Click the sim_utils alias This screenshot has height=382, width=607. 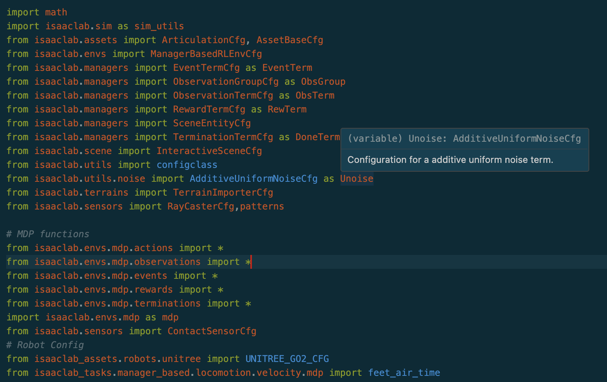click(159, 26)
